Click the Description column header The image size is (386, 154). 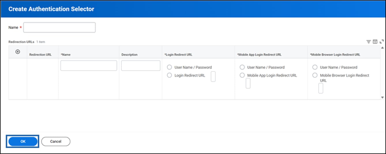tap(130, 55)
